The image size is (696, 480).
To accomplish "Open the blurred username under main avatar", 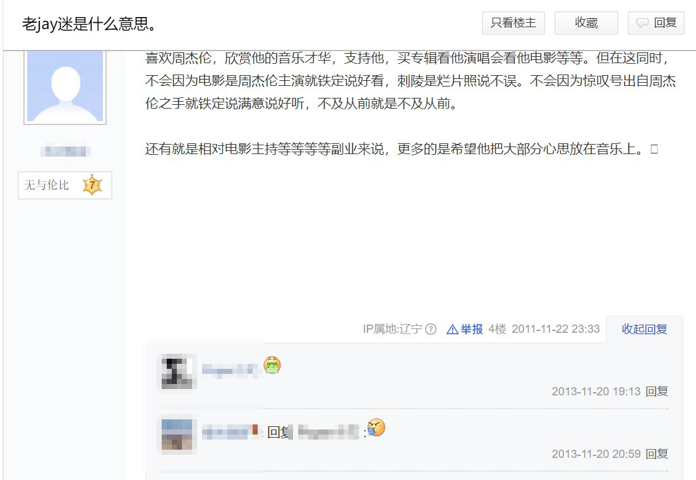I will [66, 151].
